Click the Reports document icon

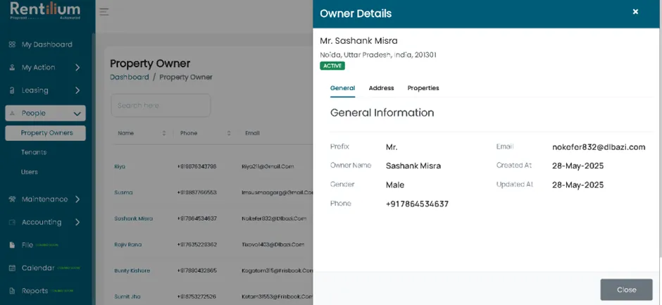click(x=12, y=291)
